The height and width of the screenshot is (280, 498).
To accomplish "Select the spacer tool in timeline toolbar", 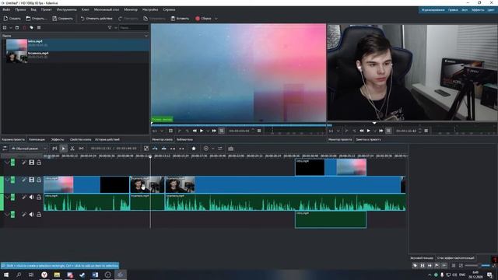I will [x=81, y=149].
